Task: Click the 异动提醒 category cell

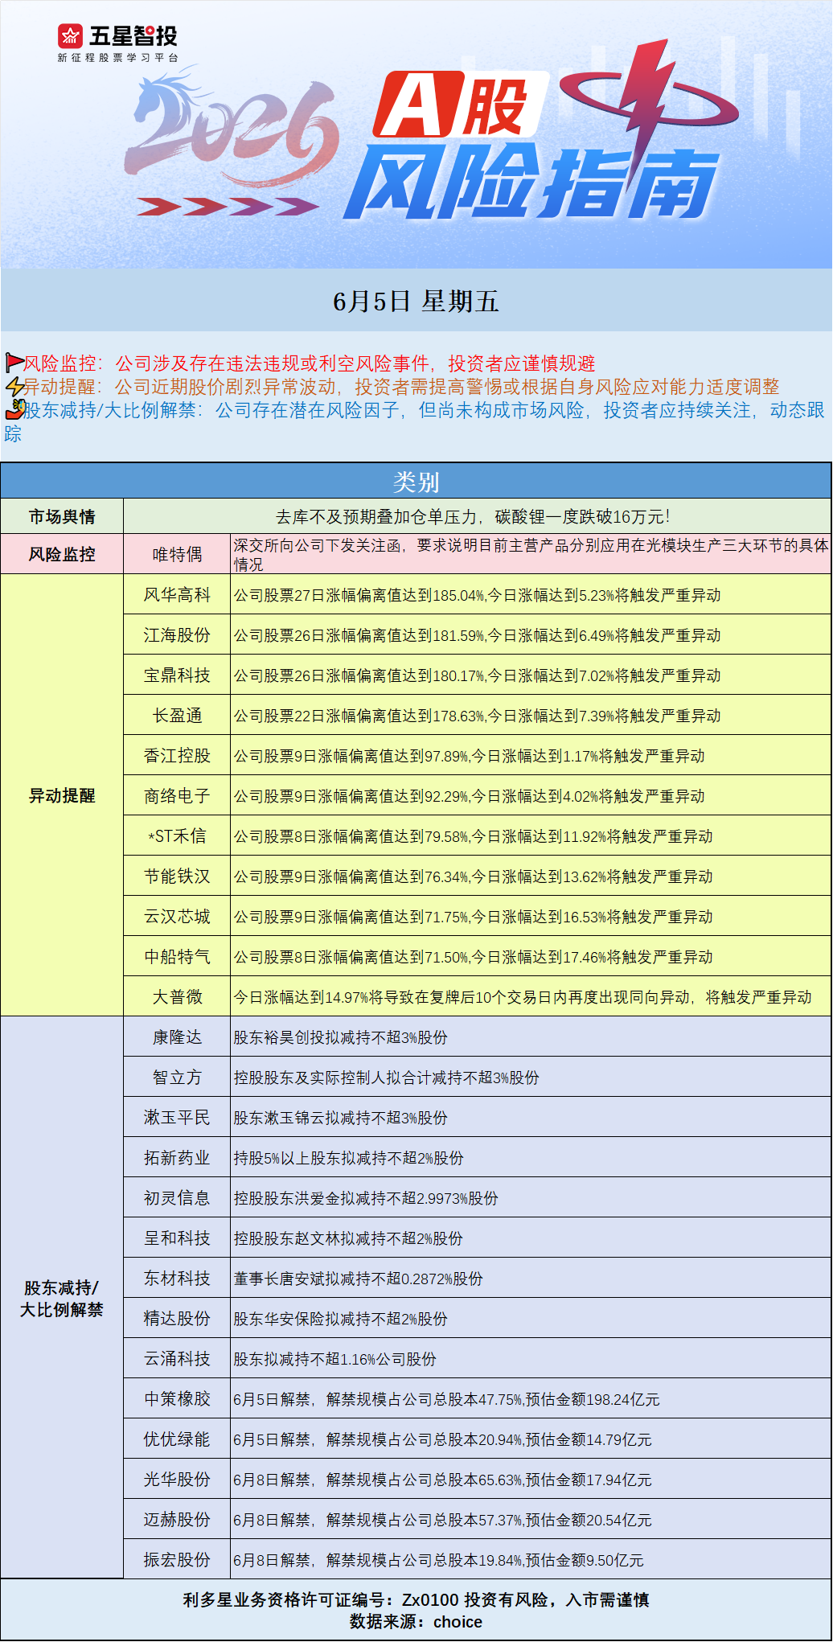Action: click(x=62, y=795)
